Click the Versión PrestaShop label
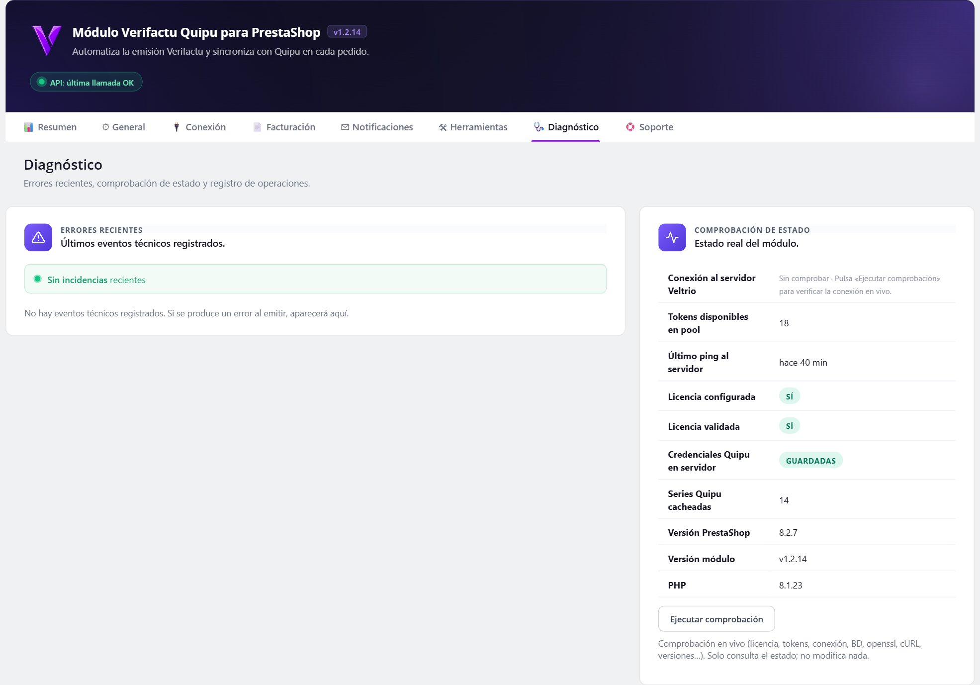 pyautogui.click(x=709, y=532)
